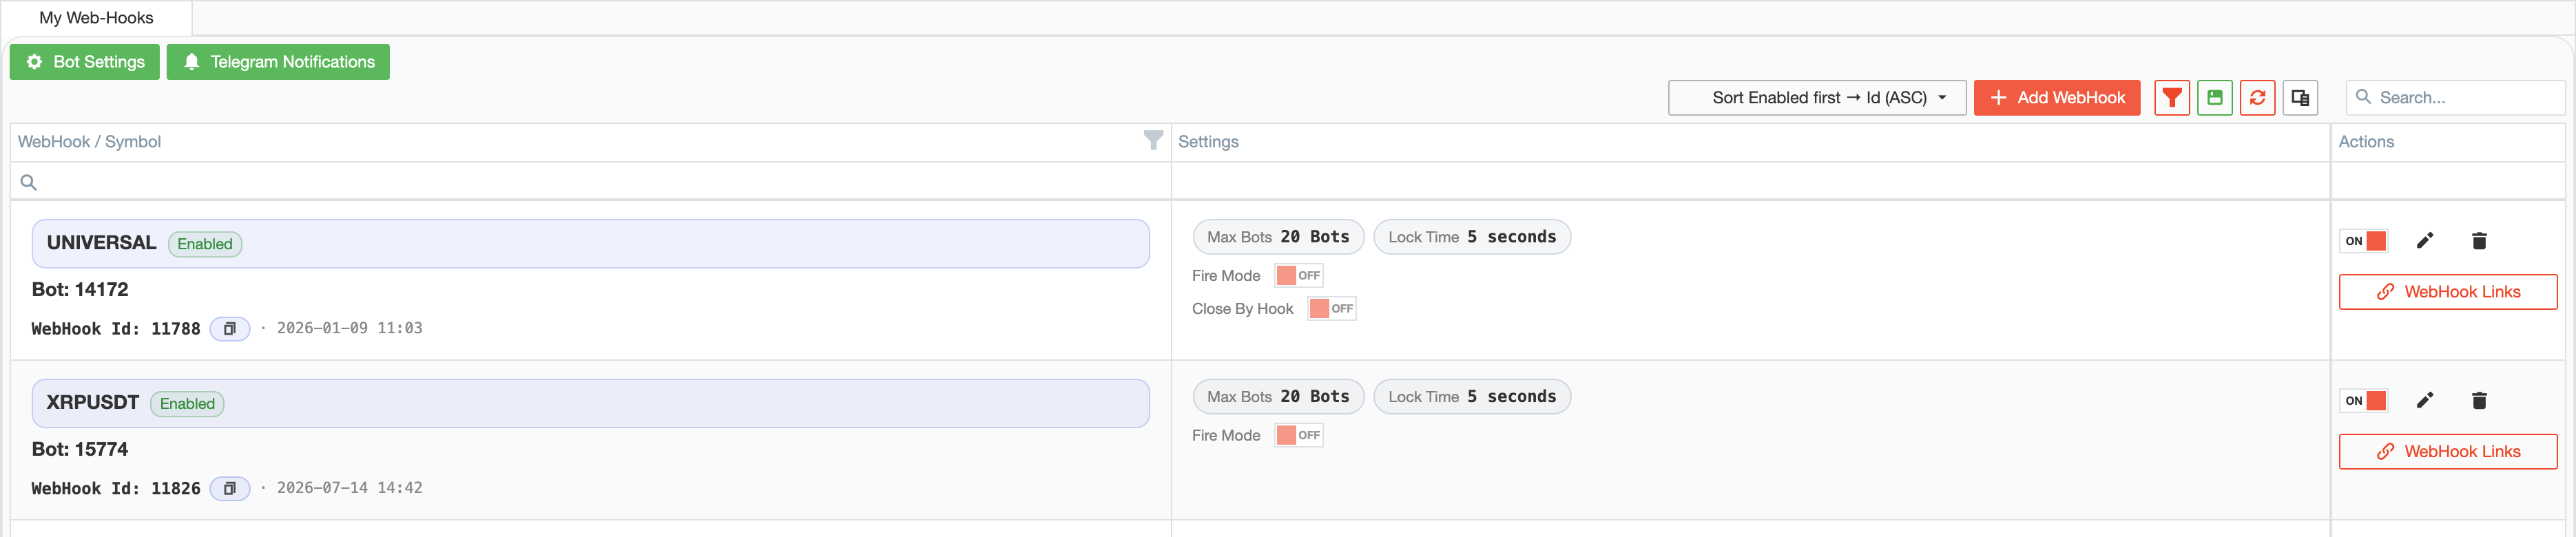Click the red refresh icon button

2257,98
